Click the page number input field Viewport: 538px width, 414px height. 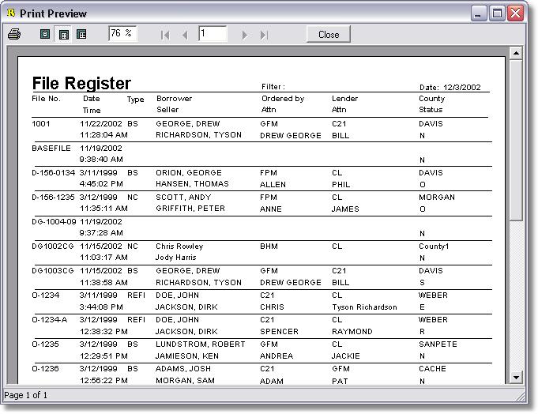(x=213, y=33)
